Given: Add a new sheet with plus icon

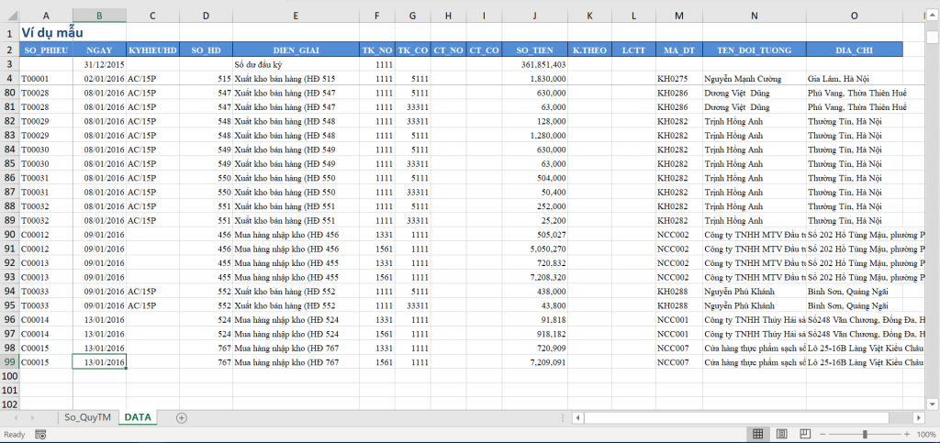Looking at the screenshot, I should tap(182, 418).
